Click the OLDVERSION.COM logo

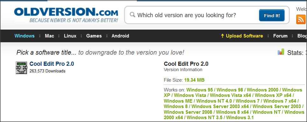pyautogui.click(x=66, y=15)
